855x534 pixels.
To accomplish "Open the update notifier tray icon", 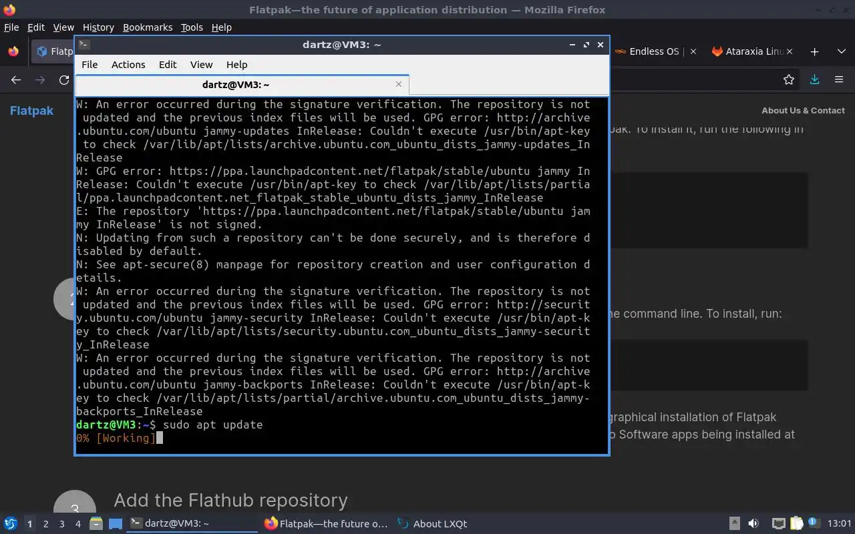I will 814,524.
